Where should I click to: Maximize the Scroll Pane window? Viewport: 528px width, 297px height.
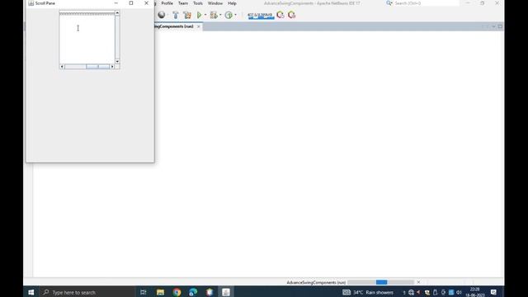[x=131, y=3]
